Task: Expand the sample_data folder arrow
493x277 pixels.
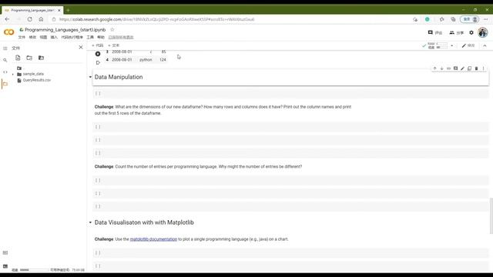Action: point(13,74)
